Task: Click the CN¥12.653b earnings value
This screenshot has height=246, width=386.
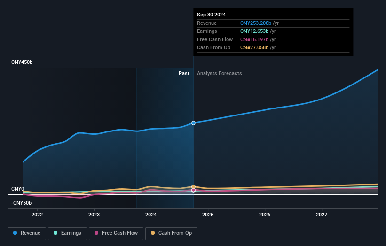Action: point(254,31)
